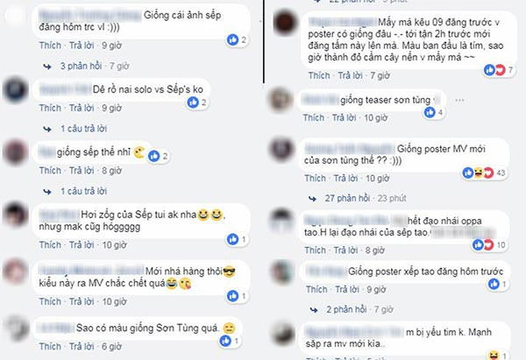
Task: Click 'Trả lời' under 'Mới nhá hàng thôi' comment
Action: (x=82, y=301)
